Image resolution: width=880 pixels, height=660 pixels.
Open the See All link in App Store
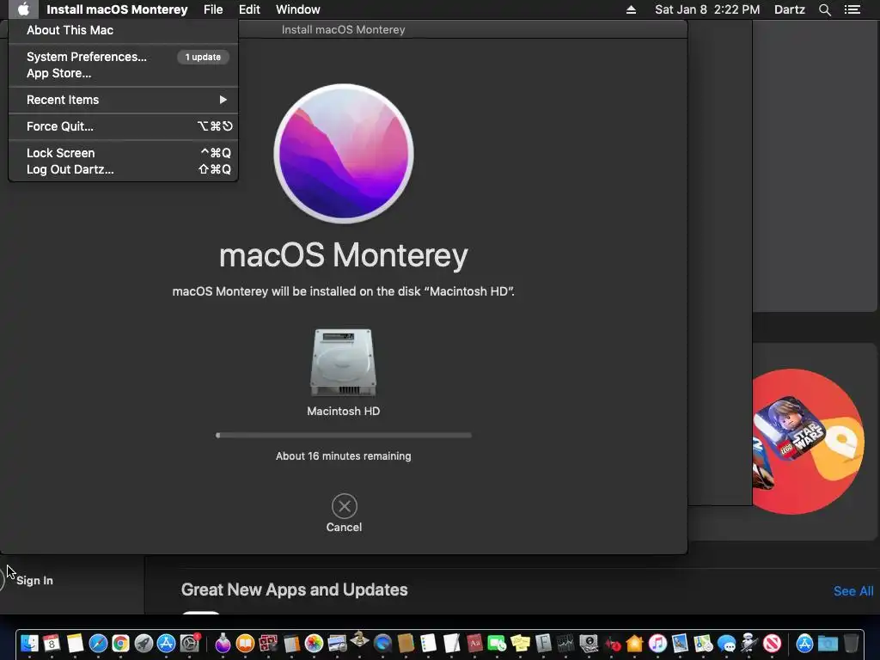click(x=853, y=591)
